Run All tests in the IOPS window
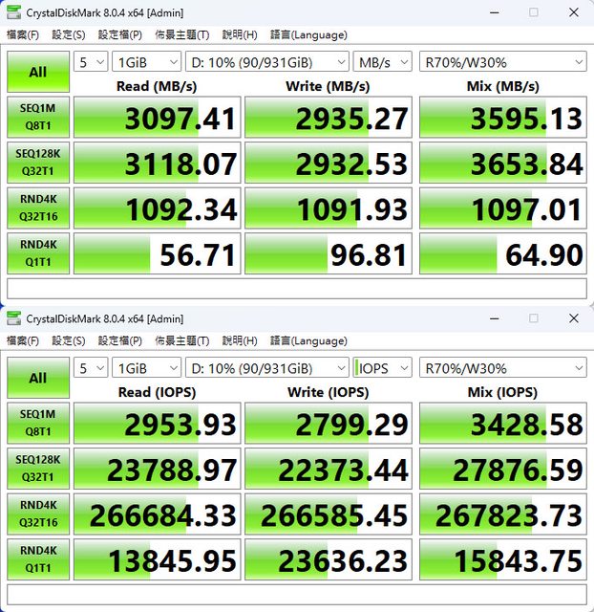This screenshot has width=594, height=612. click(37, 378)
